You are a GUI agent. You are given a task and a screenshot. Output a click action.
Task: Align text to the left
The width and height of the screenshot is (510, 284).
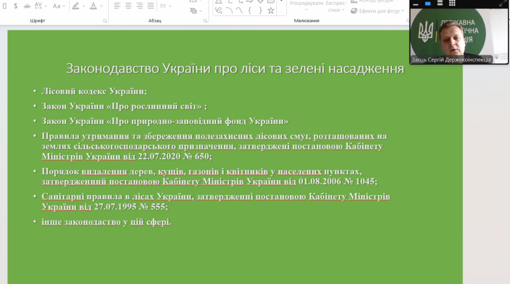click(117, 6)
